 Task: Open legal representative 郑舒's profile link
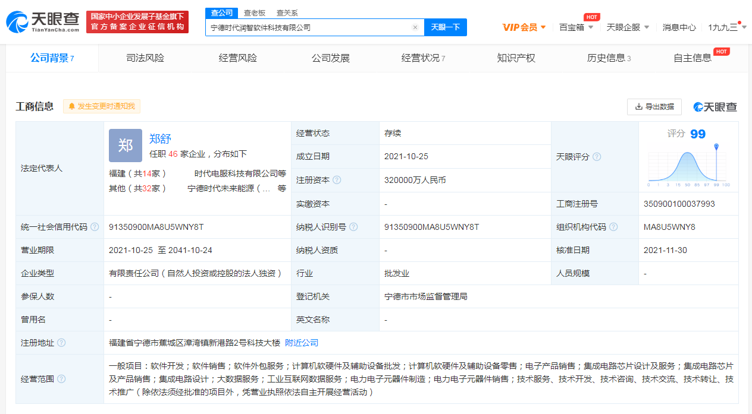click(x=160, y=138)
